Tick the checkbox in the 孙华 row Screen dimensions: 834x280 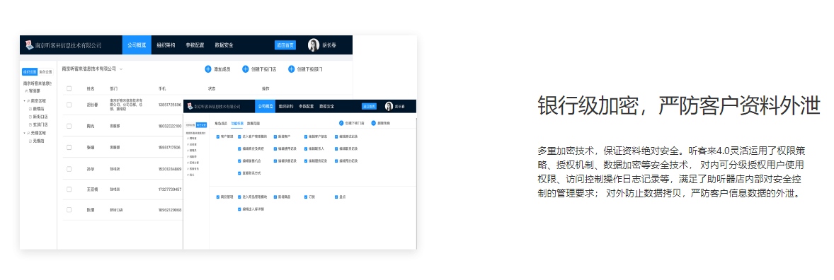click(69, 168)
